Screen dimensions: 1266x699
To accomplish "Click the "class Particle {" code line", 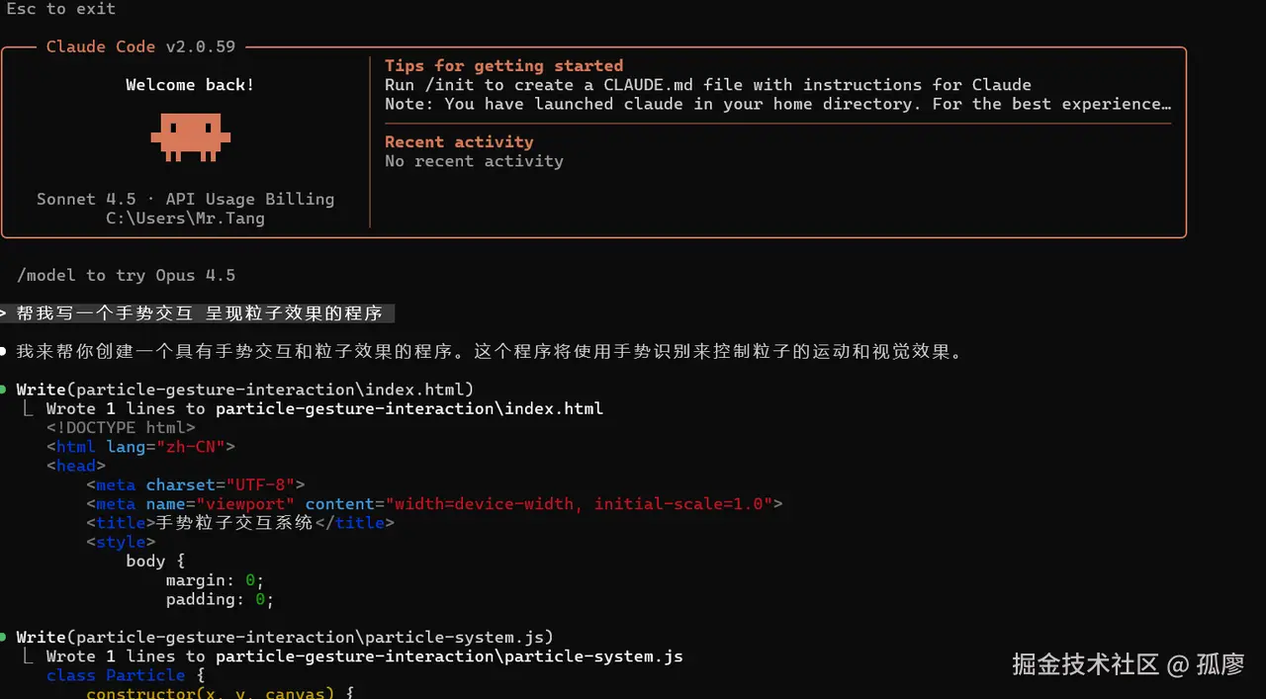I will pyautogui.click(x=126, y=675).
